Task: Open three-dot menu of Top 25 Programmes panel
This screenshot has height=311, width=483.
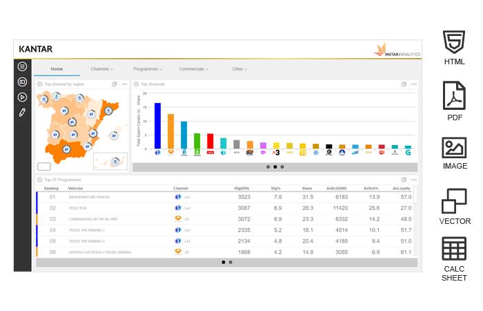Action: point(414,180)
